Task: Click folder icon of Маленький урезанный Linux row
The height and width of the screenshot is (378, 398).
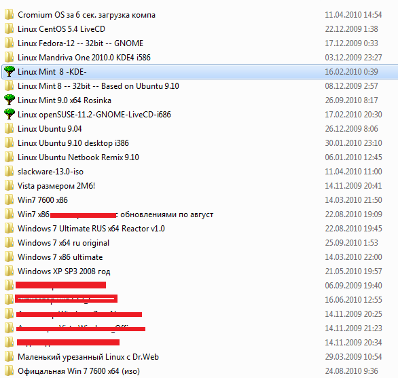Action: pos(9,356)
